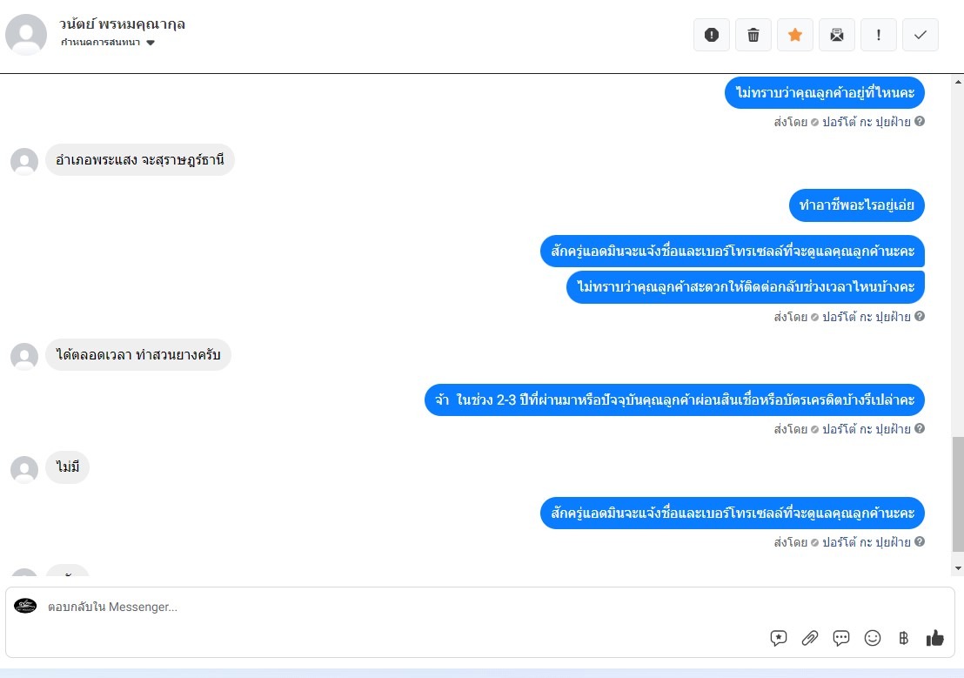Screen dimensions: 964x678
Task: Open the customer's profile picture in the header
Action: (x=26, y=35)
